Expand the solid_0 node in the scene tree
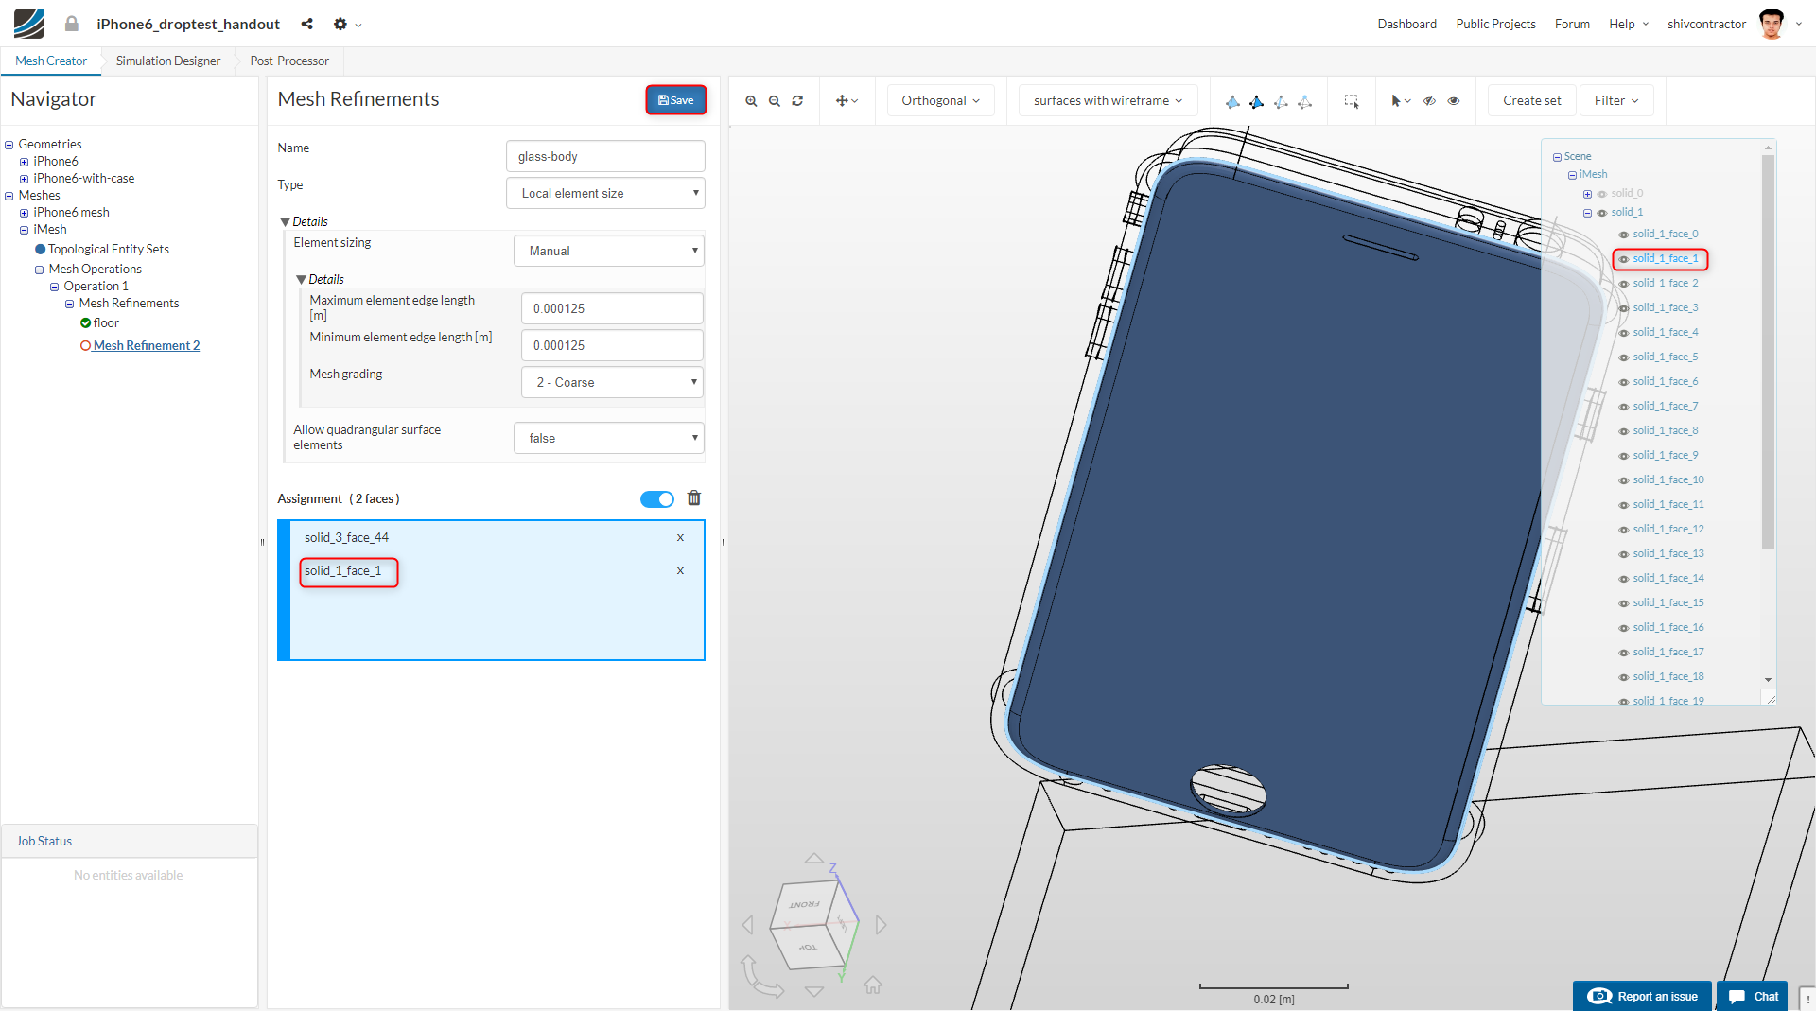The width and height of the screenshot is (1816, 1011). 1587,194
